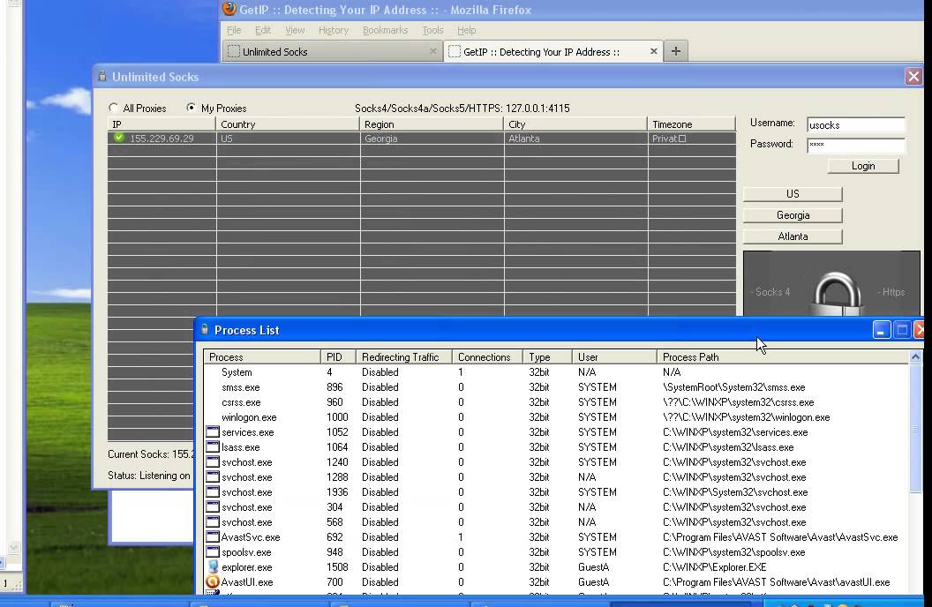This screenshot has height=607, width=932.
Task: Close the GetIP Firefox tab
Action: pos(654,51)
